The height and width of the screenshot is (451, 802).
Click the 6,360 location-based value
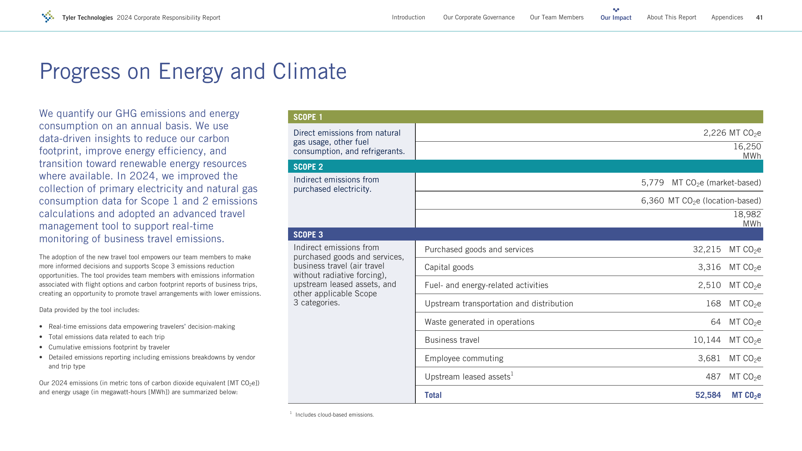(x=701, y=201)
